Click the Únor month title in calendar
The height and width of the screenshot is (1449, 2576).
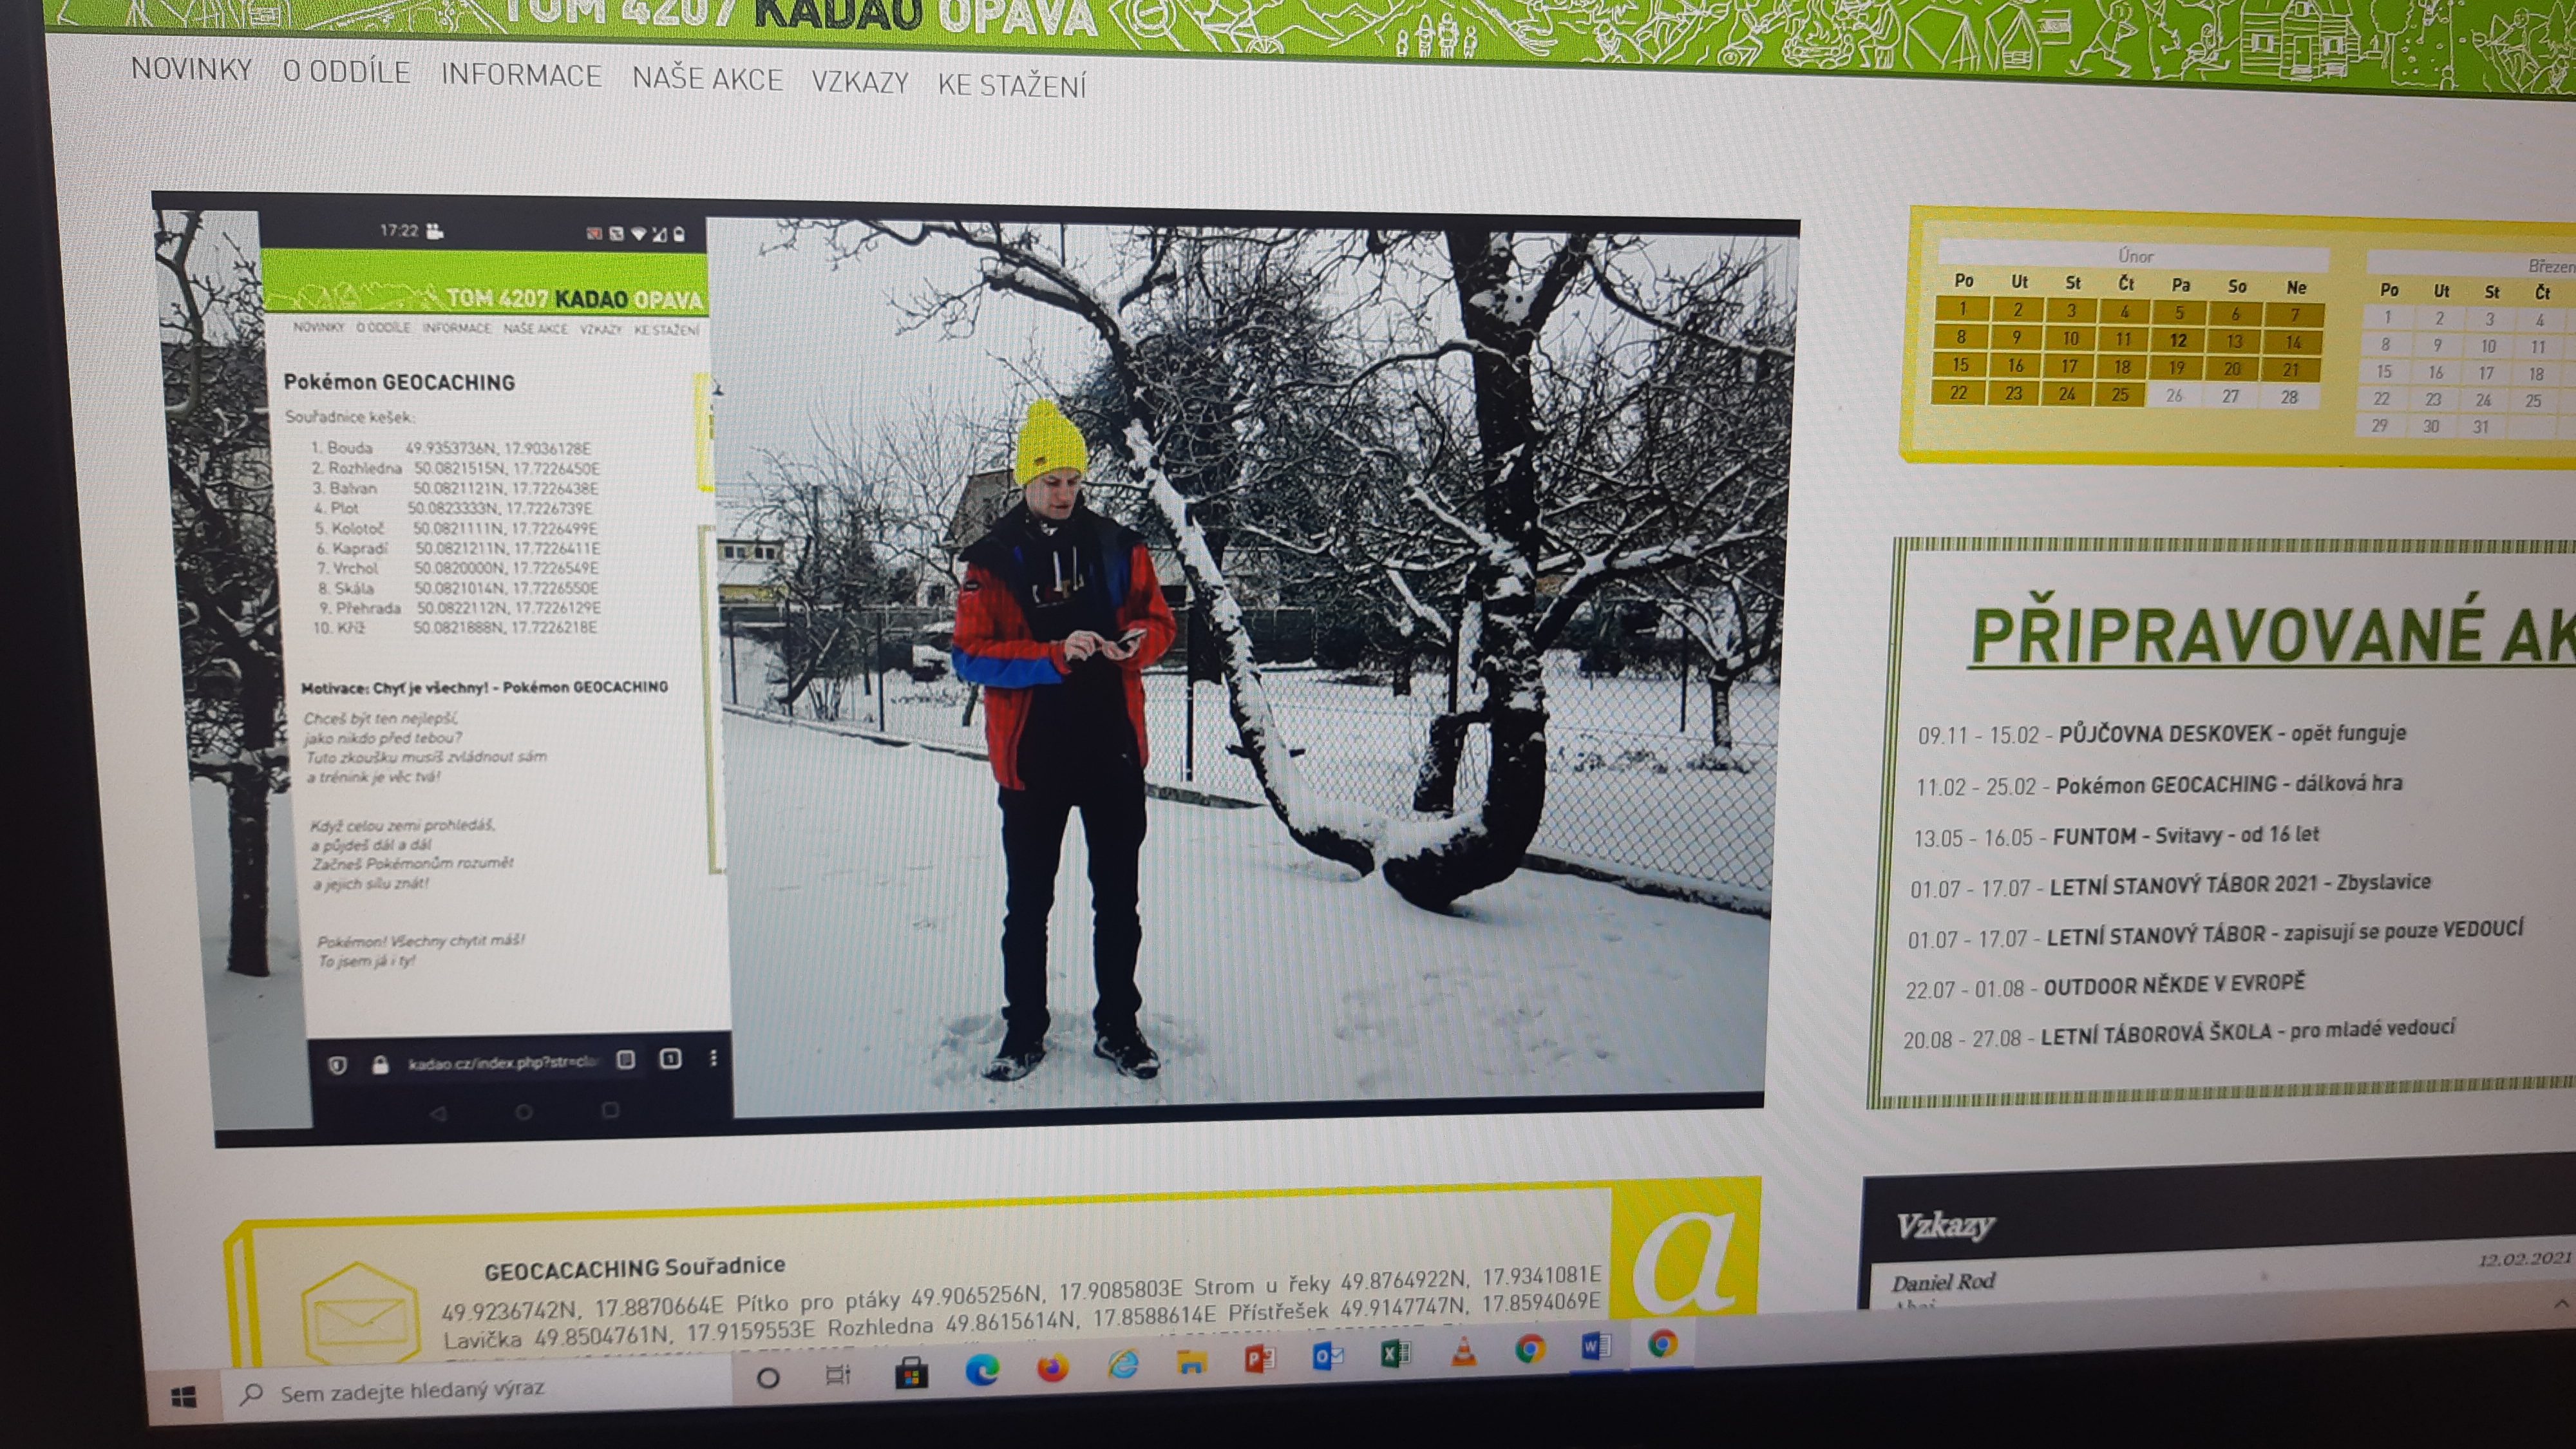pos(2135,256)
